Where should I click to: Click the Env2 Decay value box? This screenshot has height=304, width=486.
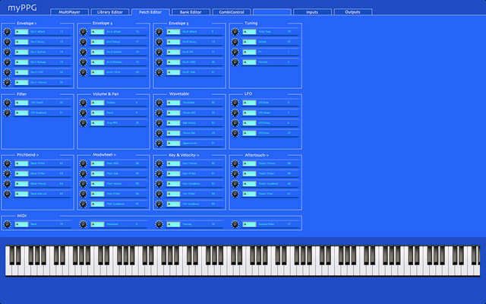[x=98, y=42]
